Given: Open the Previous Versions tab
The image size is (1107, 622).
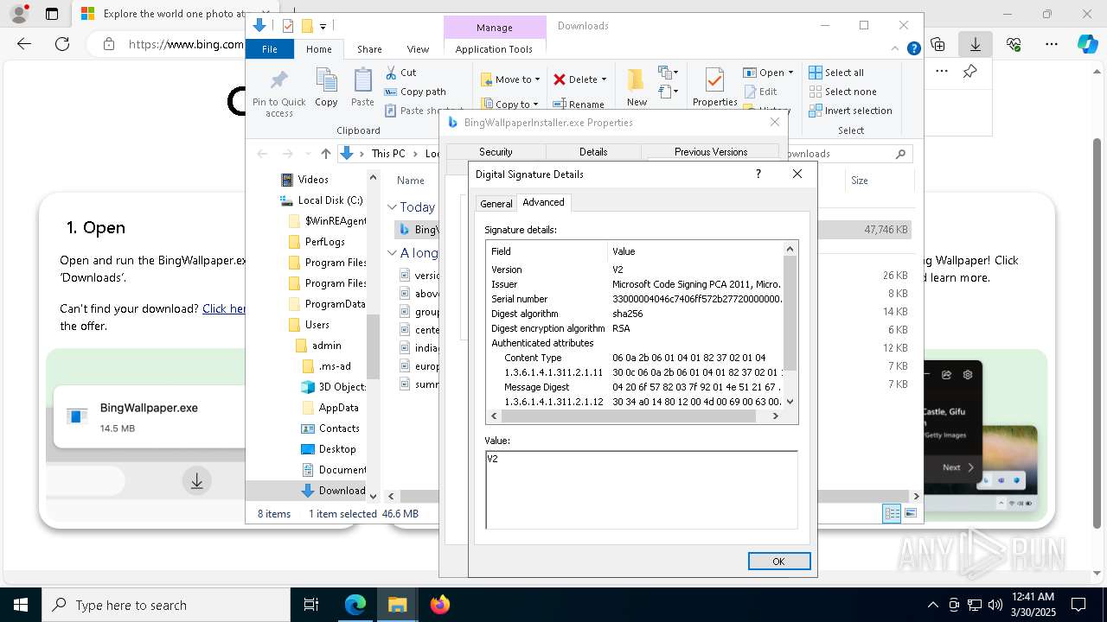Looking at the screenshot, I should pyautogui.click(x=711, y=152).
